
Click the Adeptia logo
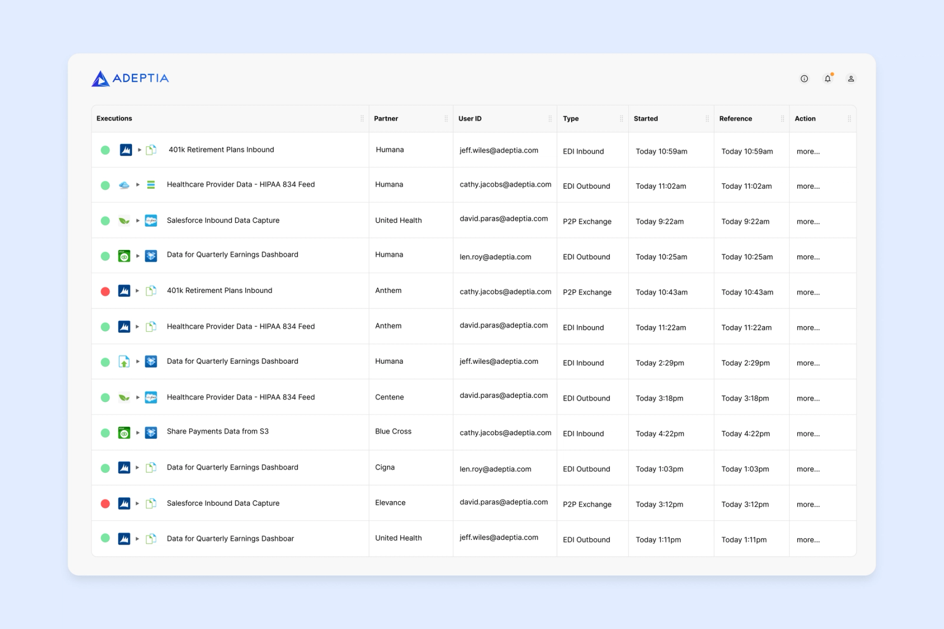(130, 79)
